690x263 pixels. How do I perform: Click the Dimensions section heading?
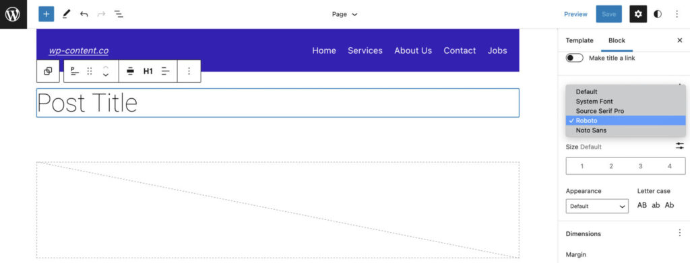coord(583,233)
